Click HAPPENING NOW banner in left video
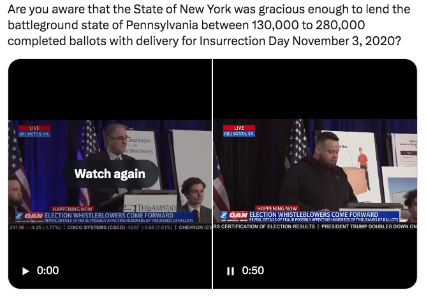426x297 pixels. pos(72,209)
